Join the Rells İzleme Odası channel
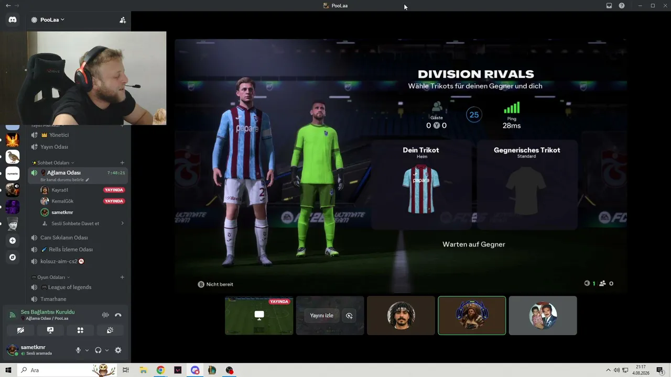The height and width of the screenshot is (377, 671). (x=78, y=249)
